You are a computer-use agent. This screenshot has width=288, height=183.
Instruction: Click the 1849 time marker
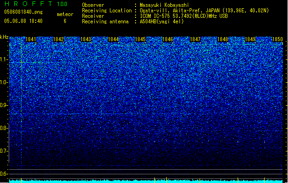(250, 39)
